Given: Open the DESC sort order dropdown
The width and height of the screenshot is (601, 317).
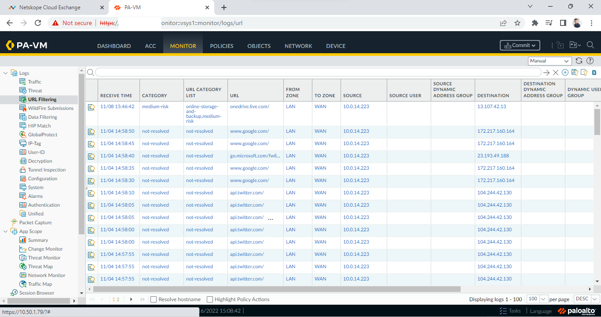Looking at the screenshot, I should (586, 299).
